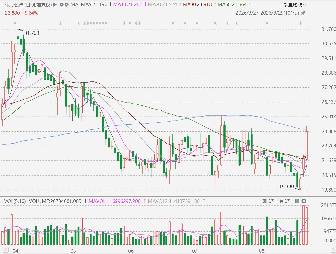Select the 31.760 high price annotation
The image size is (336, 254).
click(32, 33)
